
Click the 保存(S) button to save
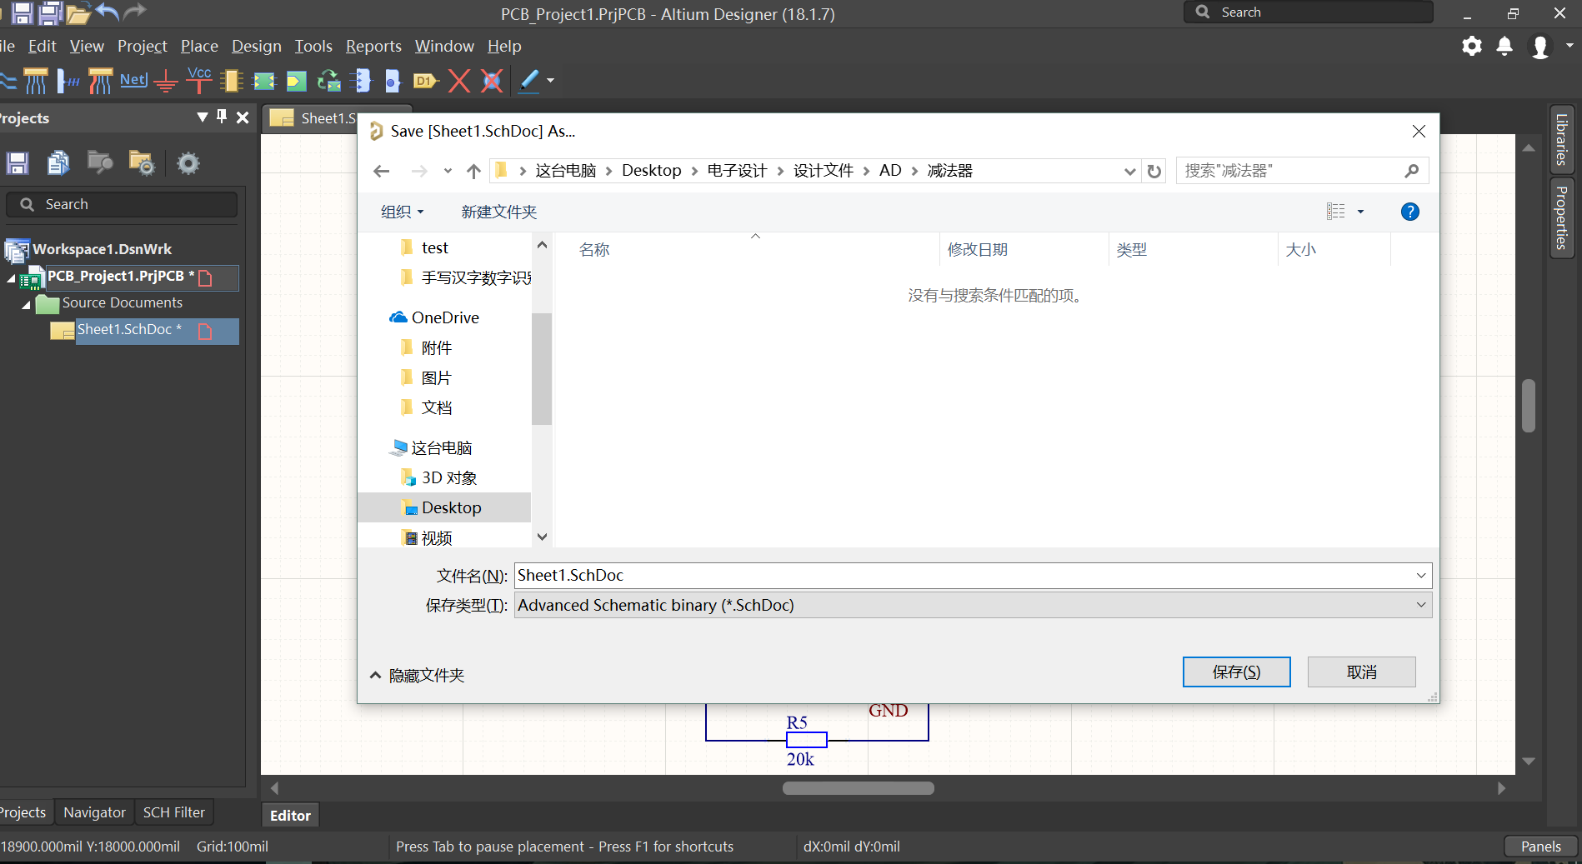[x=1236, y=672]
